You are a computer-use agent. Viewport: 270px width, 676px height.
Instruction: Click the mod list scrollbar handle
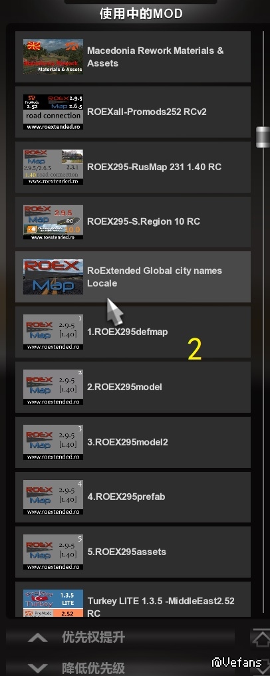pyautogui.click(x=263, y=137)
